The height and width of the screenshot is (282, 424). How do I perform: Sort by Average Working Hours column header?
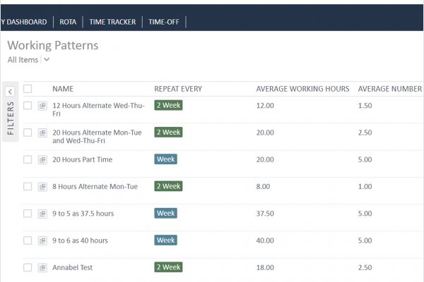point(302,89)
